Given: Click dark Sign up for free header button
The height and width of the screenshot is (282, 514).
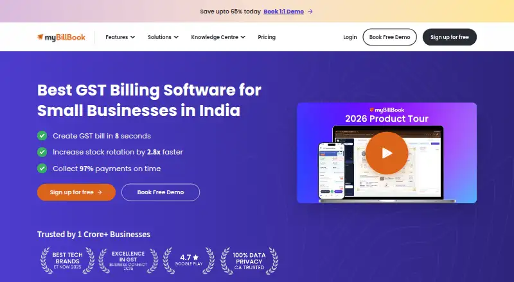Looking at the screenshot, I should (x=449, y=37).
